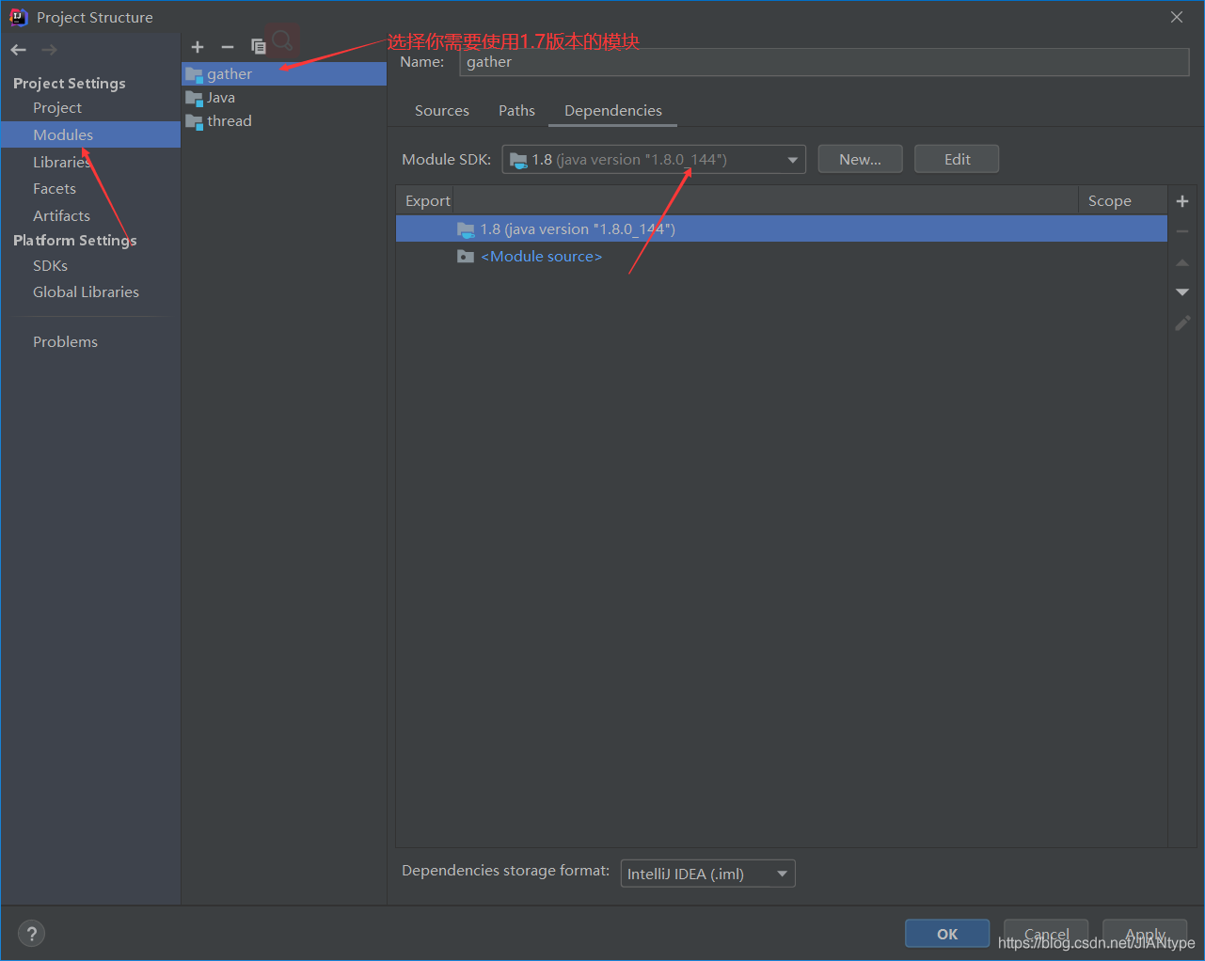Select the Java module

[x=284, y=98]
